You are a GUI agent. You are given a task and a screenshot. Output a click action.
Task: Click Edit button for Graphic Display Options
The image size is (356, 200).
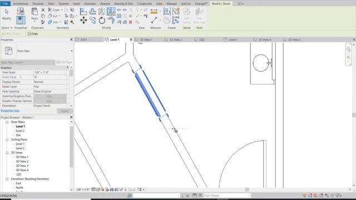pyautogui.click(x=50, y=101)
